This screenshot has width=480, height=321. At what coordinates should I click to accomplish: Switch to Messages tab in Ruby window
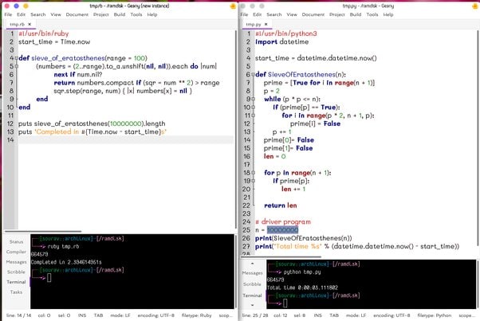(16, 262)
